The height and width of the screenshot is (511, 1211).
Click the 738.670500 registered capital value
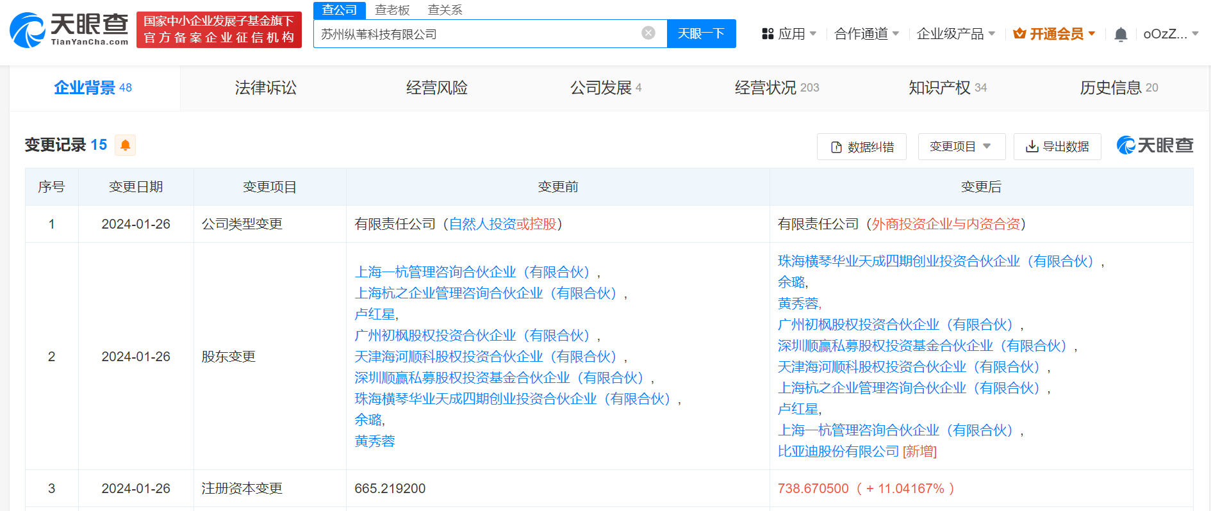[x=813, y=489]
